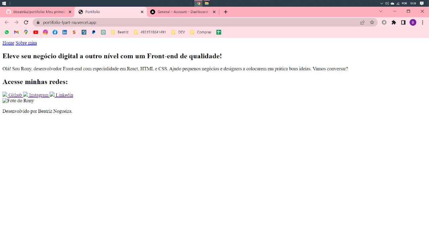Click the grey circle extension icon
Screen dimensions: 429x241
coord(384,22)
